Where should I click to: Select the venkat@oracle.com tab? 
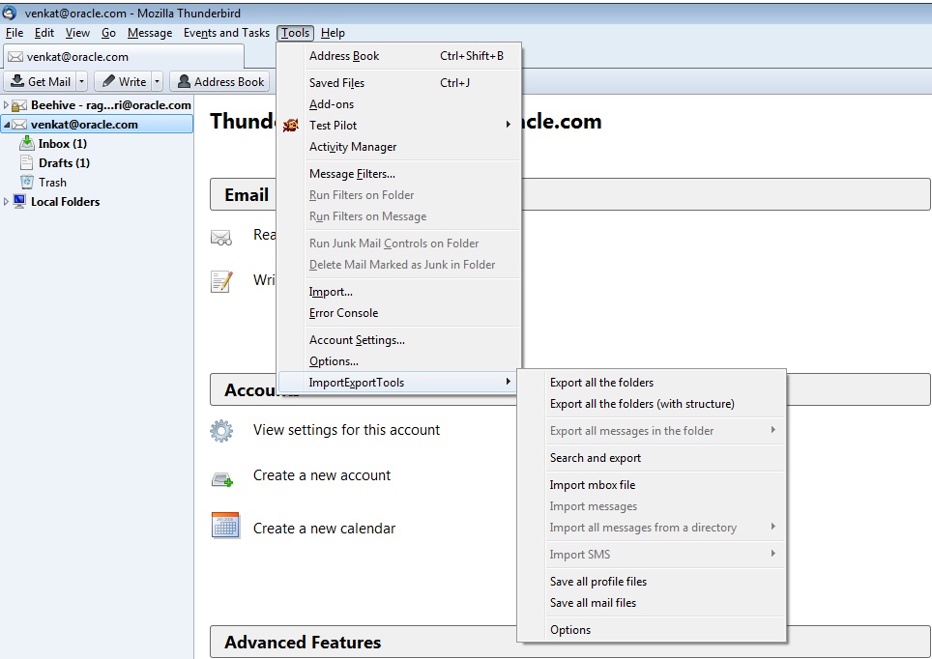click(x=124, y=56)
